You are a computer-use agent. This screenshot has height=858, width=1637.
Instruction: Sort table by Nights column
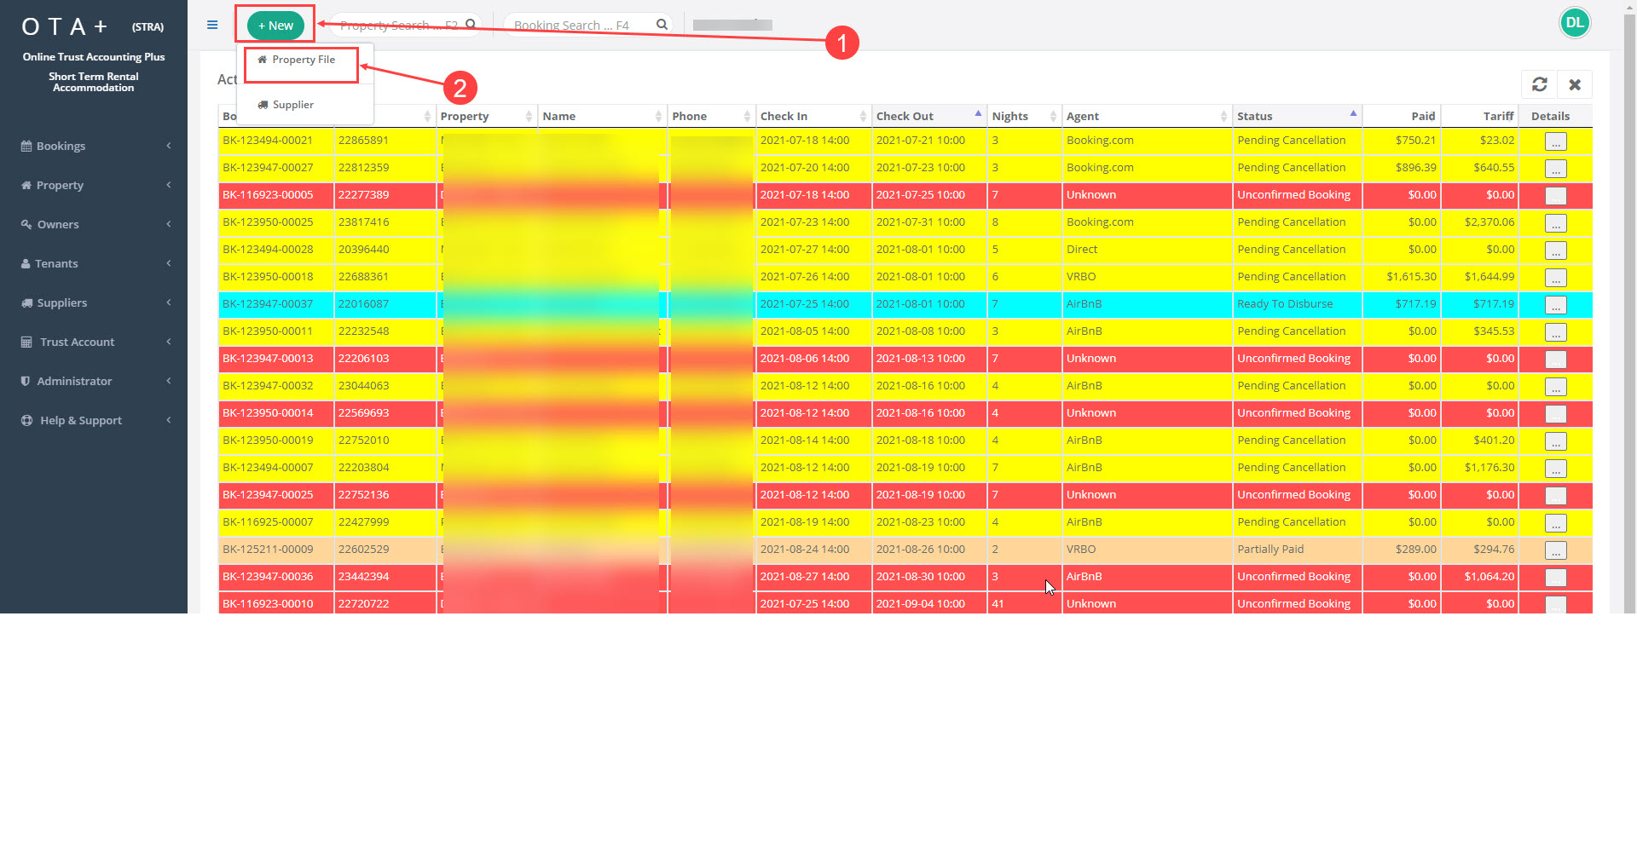(x=1024, y=116)
